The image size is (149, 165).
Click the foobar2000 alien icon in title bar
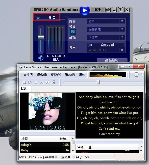pyautogui.click(x=21, y=67)
